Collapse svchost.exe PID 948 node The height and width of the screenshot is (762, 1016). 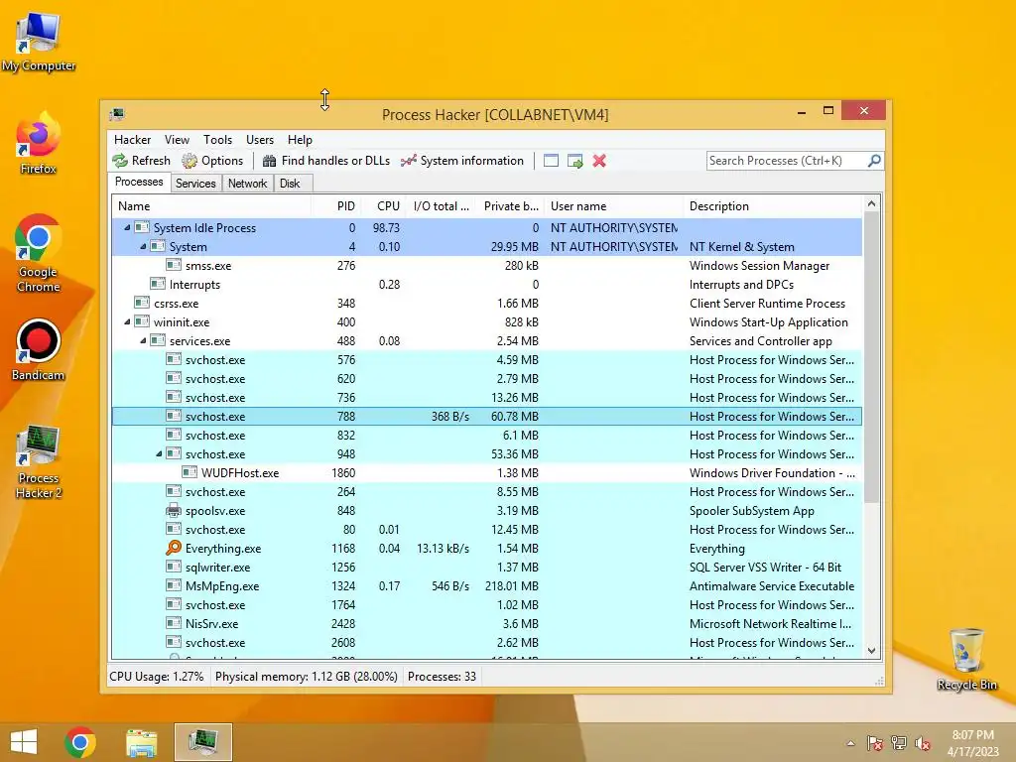159,453
